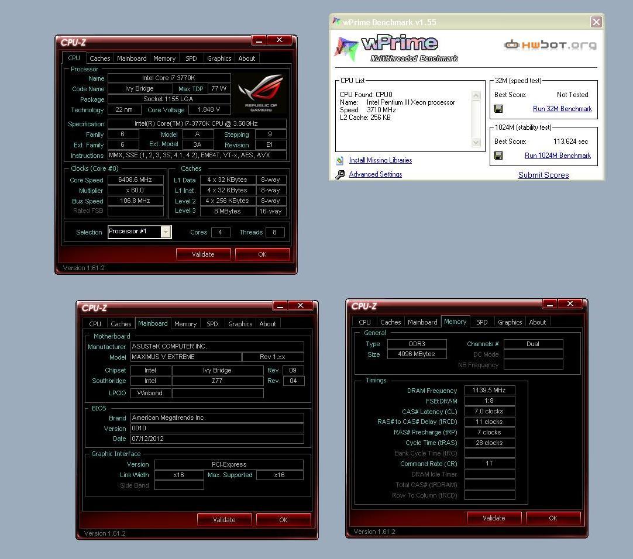
Task: Click the floppy save icon under 32M speed test
Action: [x=498, y=109]
